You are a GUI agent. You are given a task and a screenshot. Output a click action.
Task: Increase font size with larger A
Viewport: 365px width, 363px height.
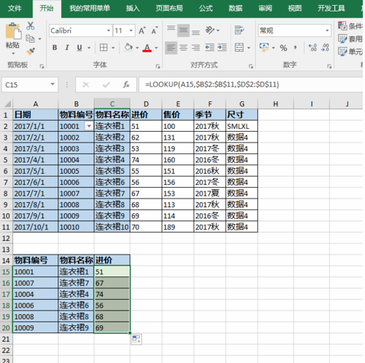[142, 31]
